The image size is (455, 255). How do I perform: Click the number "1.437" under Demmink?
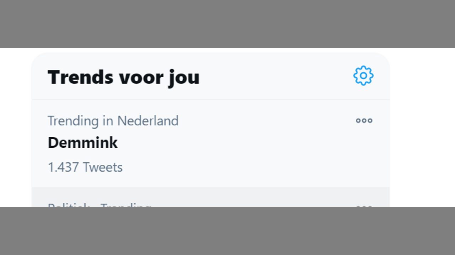pyautogui.click(x=63, y=167)
